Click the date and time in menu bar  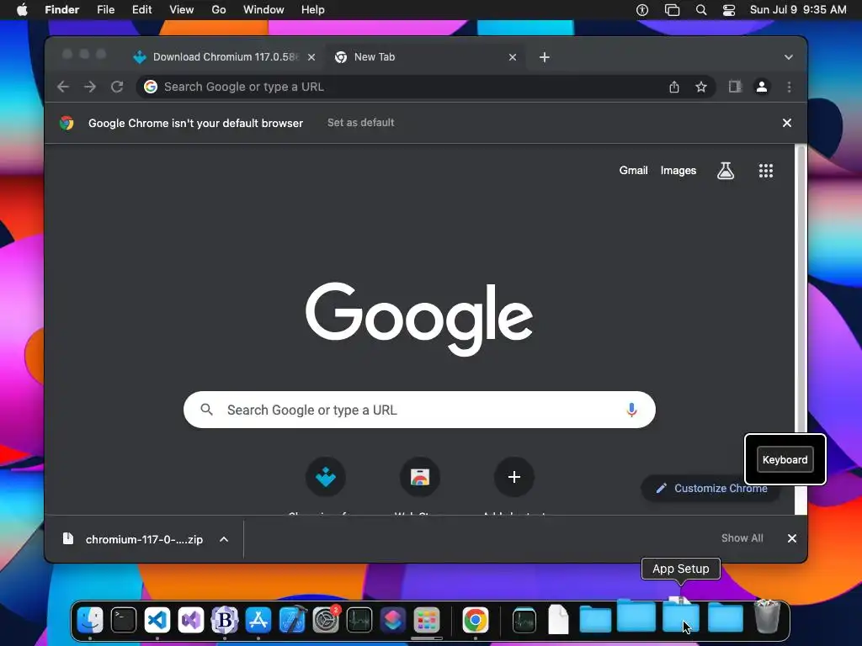tap(798, 10)
